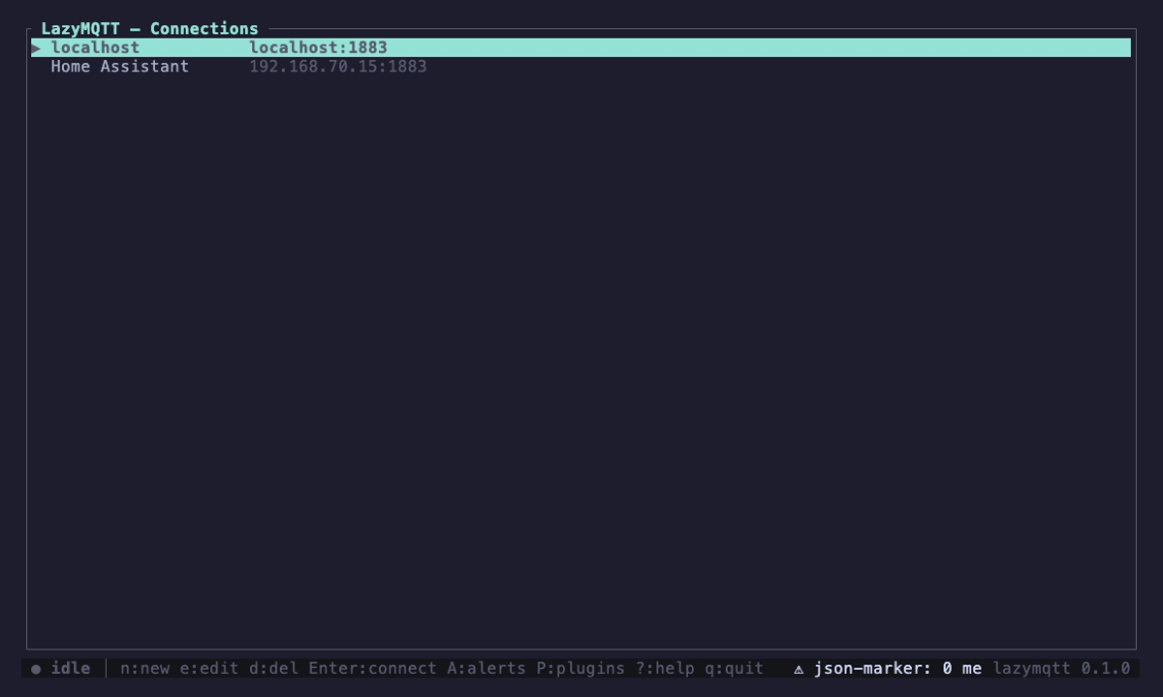Click the lazymqtt 0.1.0 version label
The image size is (1163, 697).
pos(1061,668)
